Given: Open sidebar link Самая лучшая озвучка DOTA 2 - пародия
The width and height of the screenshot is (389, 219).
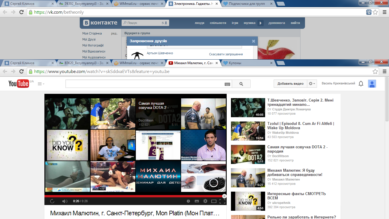Looking at the screenshot, I should coord(298,149).
